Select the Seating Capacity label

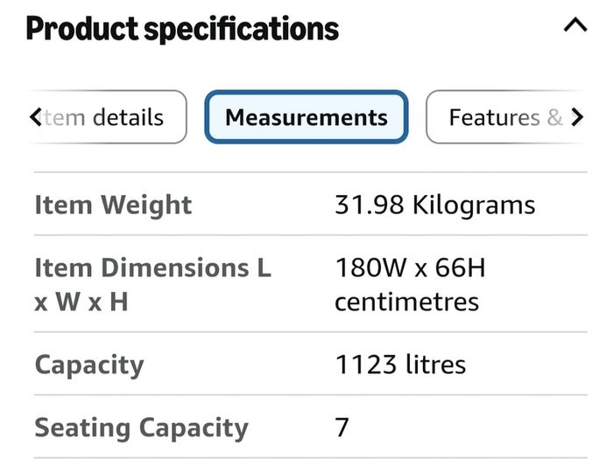142,428
